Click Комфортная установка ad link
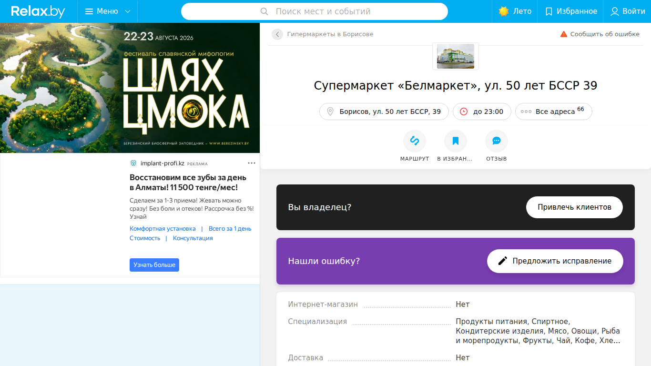The height and width of the screenshot is (366, 651). pyautogui.click(x=163, y=229)
